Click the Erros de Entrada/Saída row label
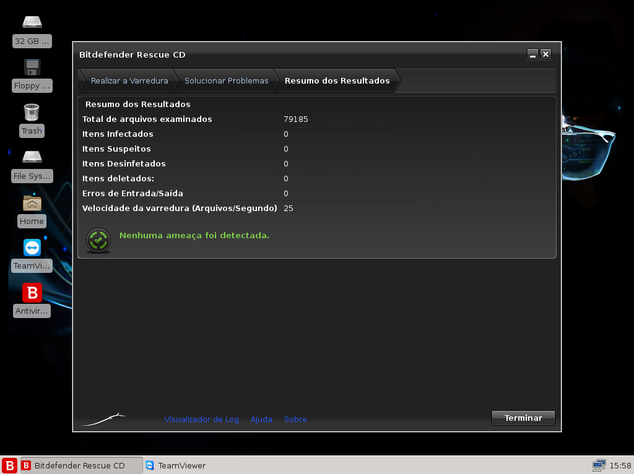634x474 pixels. click(x=132, y=194)
